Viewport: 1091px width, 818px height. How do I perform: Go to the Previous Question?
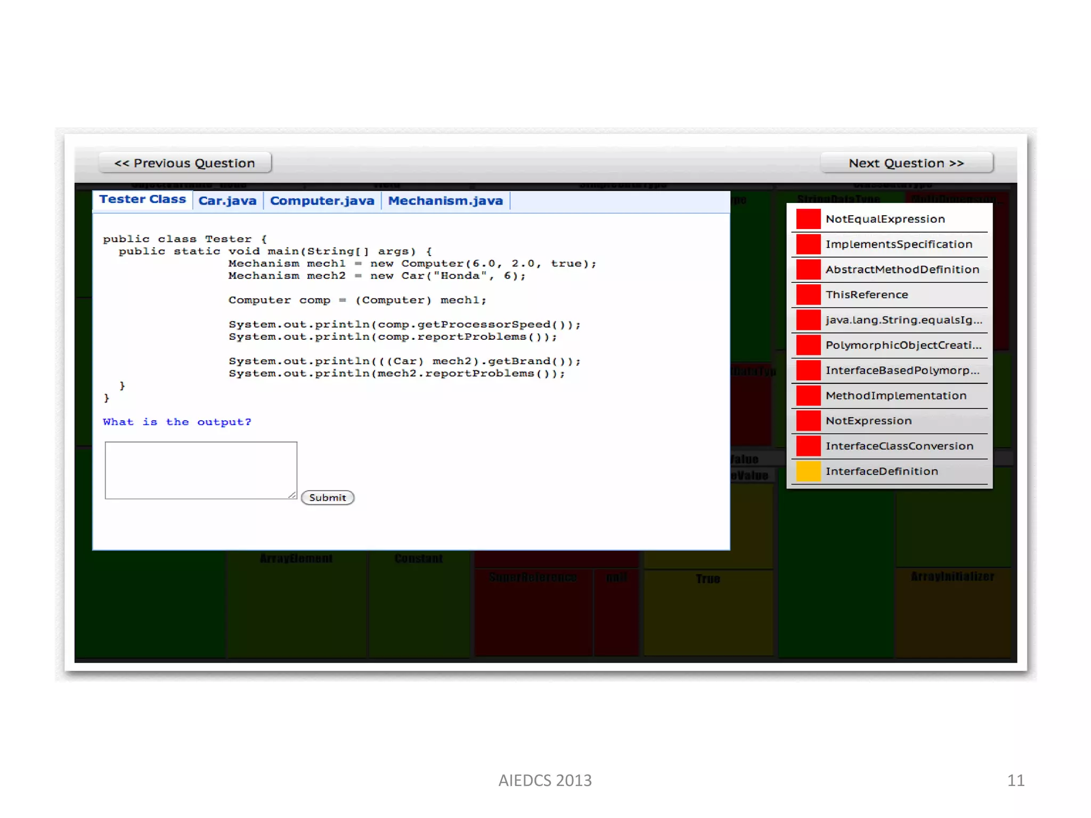185,163
